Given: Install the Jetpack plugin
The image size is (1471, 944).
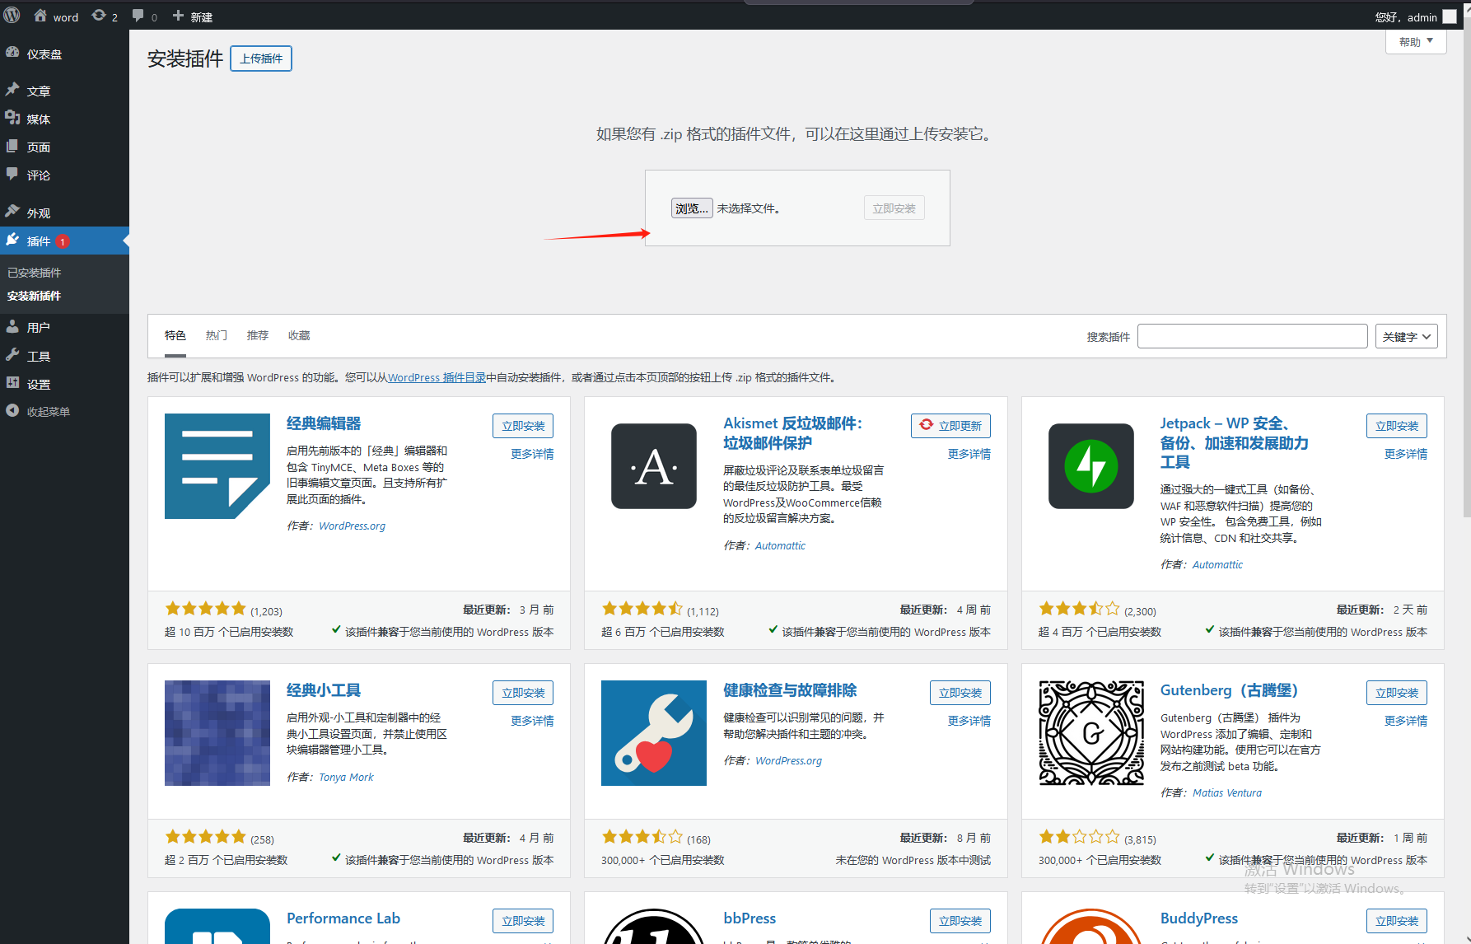Looking at the screenshot, I should [x=1397, y=426].
